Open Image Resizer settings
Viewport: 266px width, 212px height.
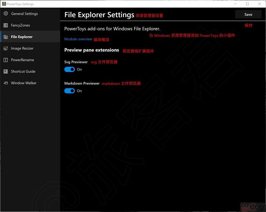(x=30, y=48)
